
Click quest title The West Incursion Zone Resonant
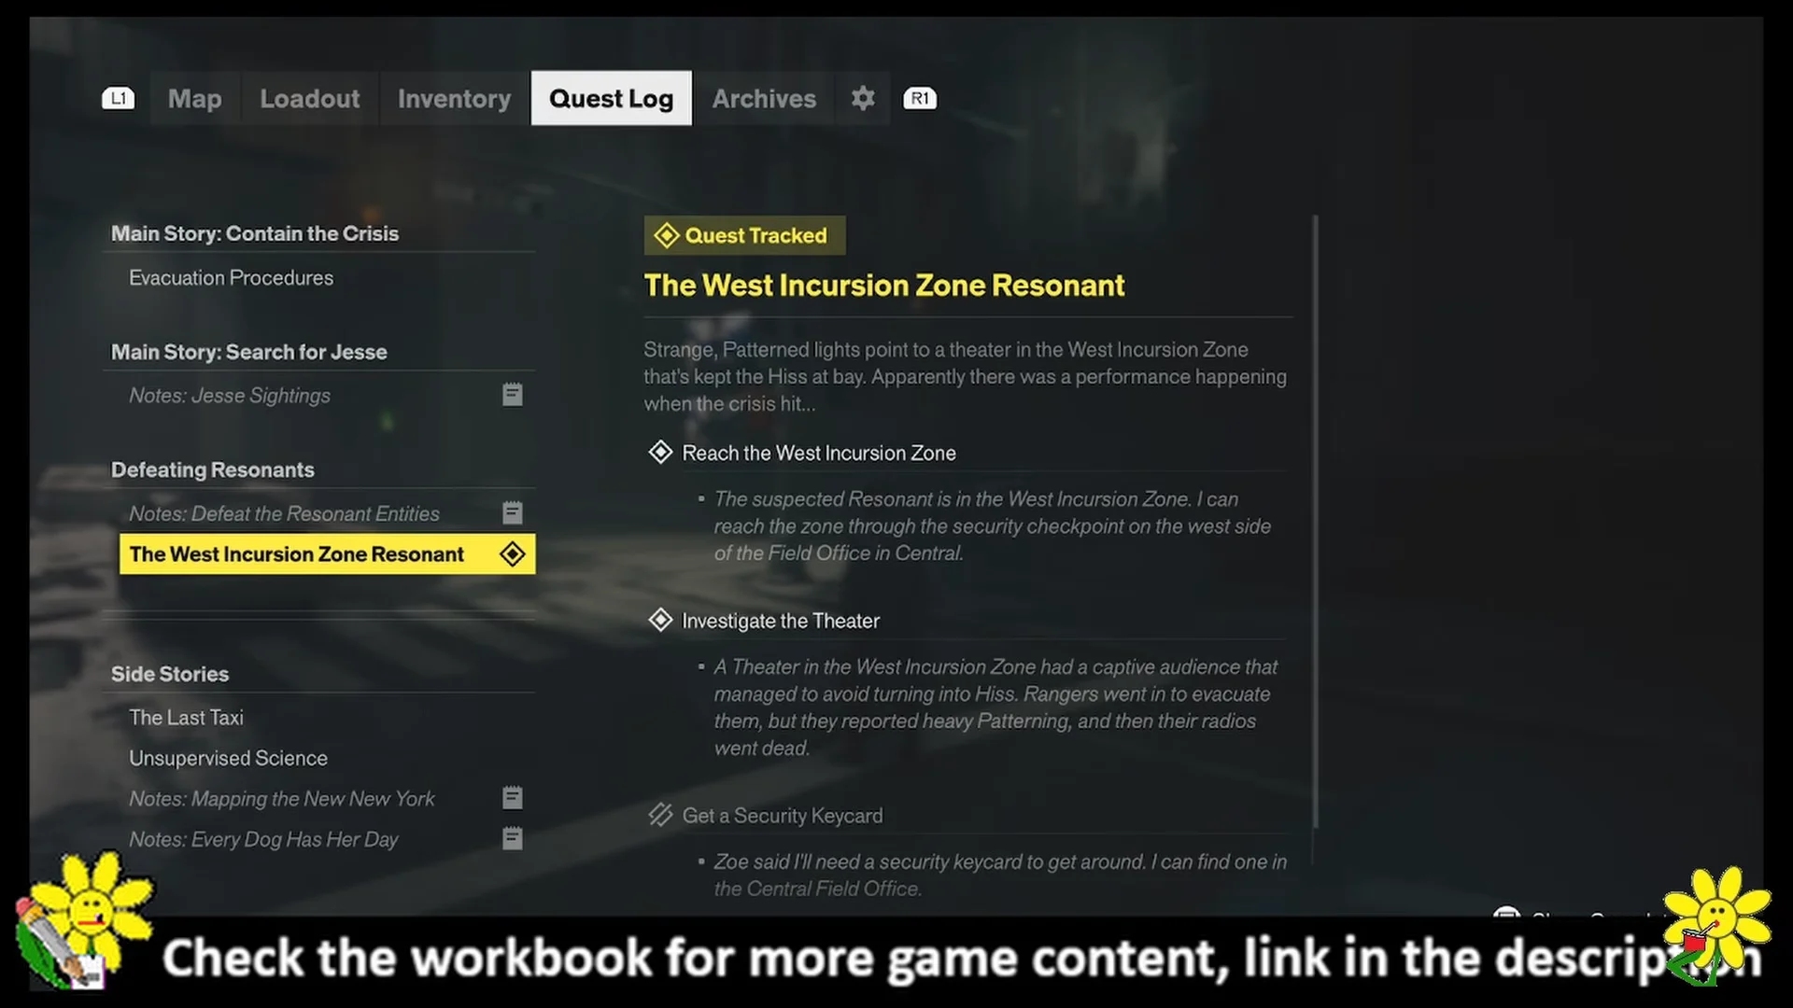coord(884,285)
